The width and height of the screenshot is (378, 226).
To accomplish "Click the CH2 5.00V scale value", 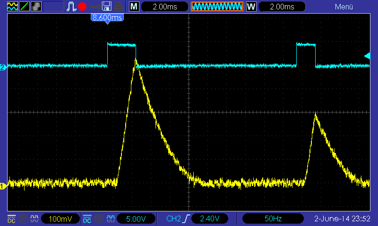I will pyautogui.click(x=136, y=219).
